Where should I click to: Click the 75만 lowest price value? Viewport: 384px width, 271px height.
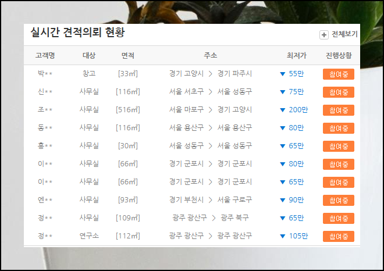click(x=296, y=92)
